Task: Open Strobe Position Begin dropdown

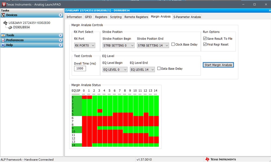Action: click(x=118, y=45)
